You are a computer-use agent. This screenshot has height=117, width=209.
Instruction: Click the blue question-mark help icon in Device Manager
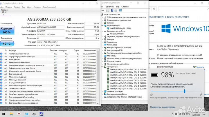coord(112,10)
